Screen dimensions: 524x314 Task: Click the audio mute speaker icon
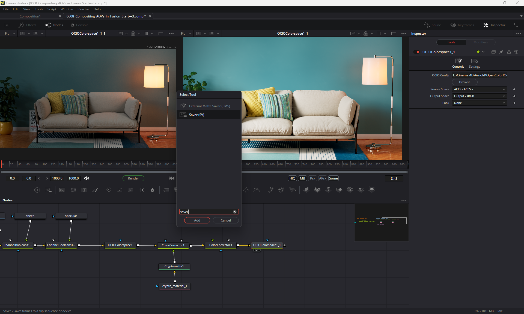[x=87, y=178]
